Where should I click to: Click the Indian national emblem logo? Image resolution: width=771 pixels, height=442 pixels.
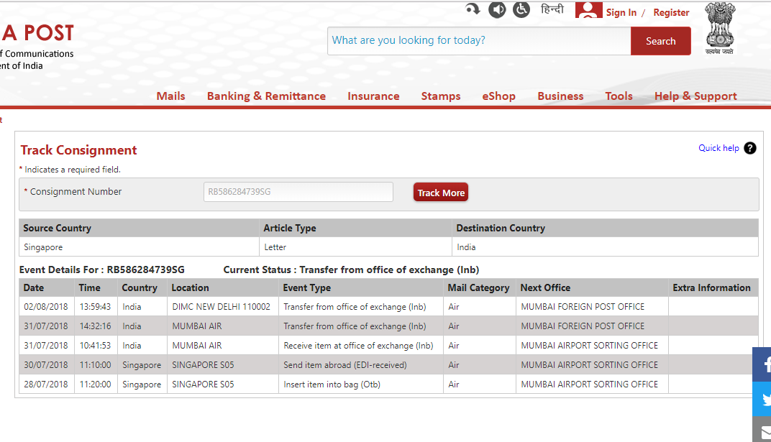pos(720,28)
